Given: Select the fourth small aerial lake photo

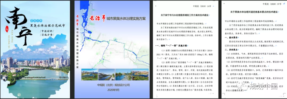Looking at the screenshot, I should (140, 74).
